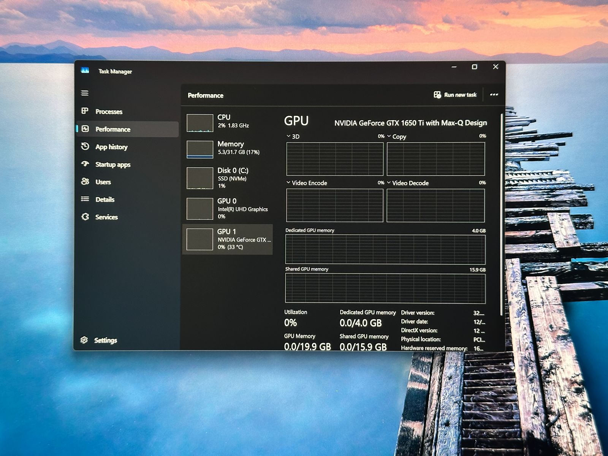Screen dimensions: 608x456
Task: Open the Details list icon
Action: (85, 199)
